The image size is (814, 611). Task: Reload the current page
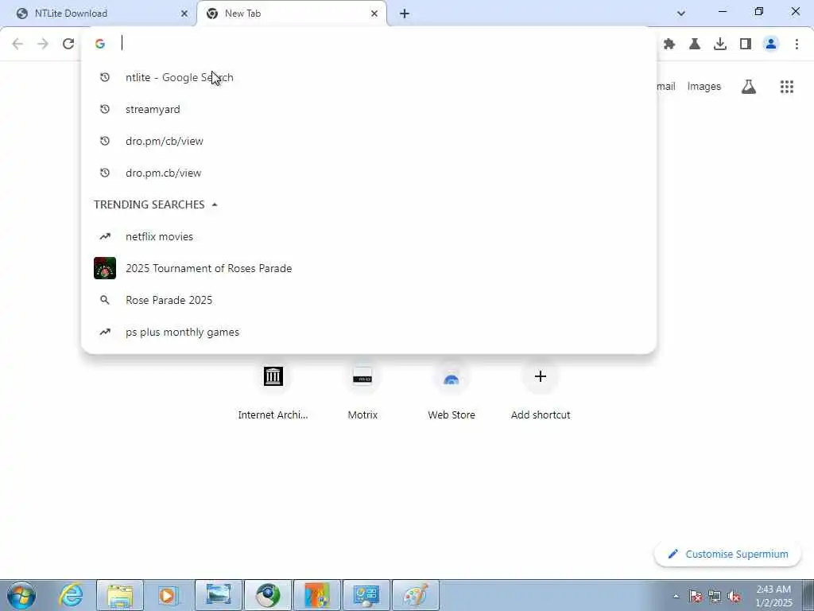click(68, 44)
